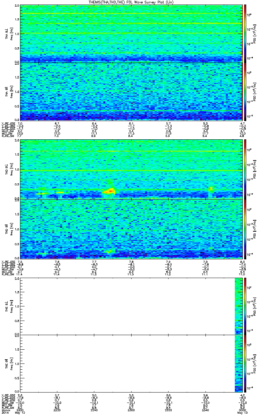Click the 'X_RE_GSE' row label under the THD panels
This screenshot has width=259, height=415.
tap(8, 262)
